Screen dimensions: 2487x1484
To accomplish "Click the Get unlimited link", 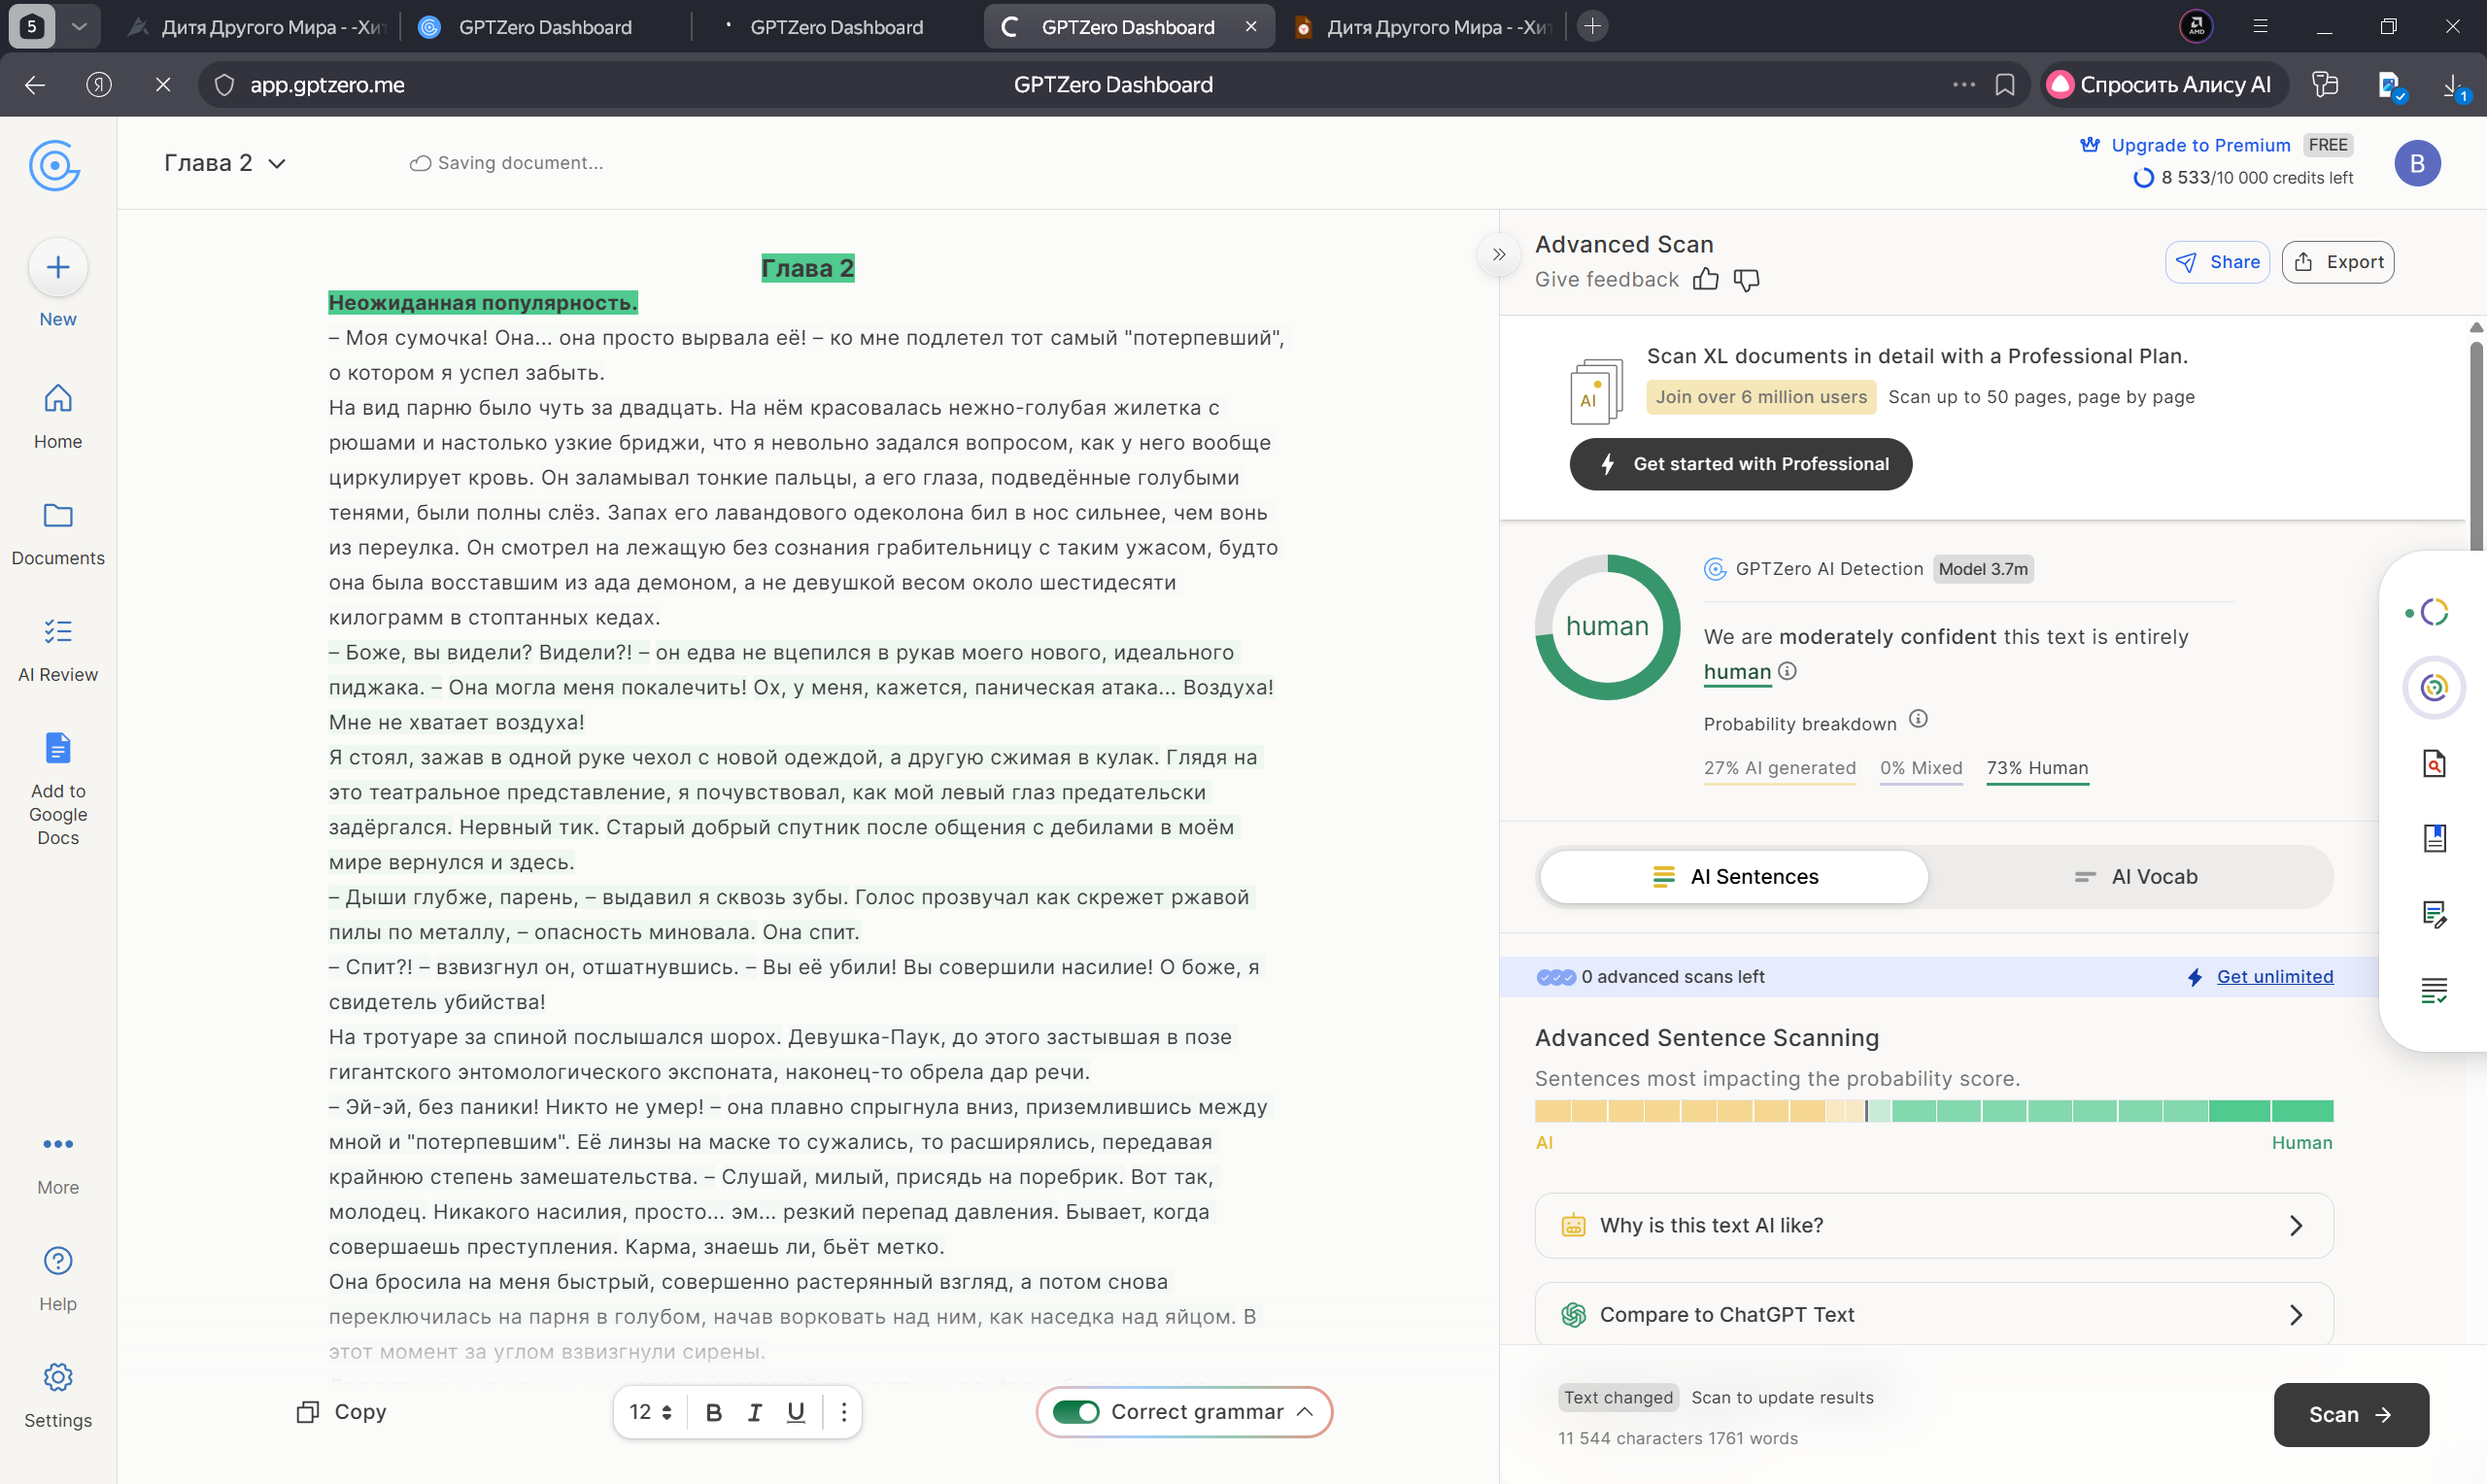I will click(x=2274, y=977).
